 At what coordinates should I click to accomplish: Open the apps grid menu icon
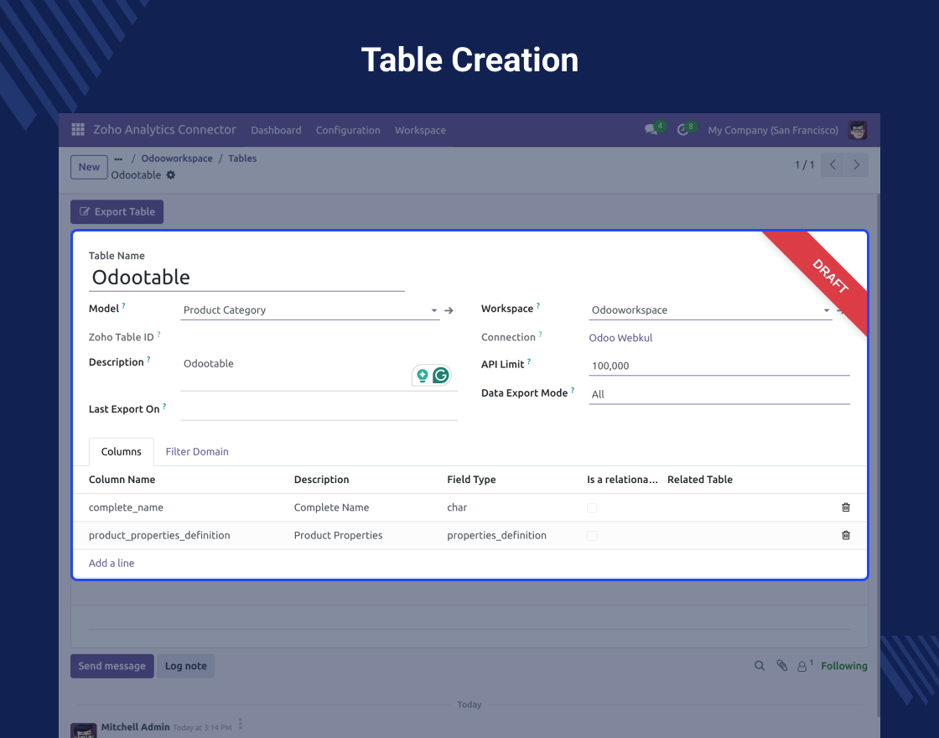[78, 129]
